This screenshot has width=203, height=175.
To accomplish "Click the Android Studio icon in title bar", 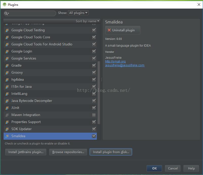I will [4, 5].
